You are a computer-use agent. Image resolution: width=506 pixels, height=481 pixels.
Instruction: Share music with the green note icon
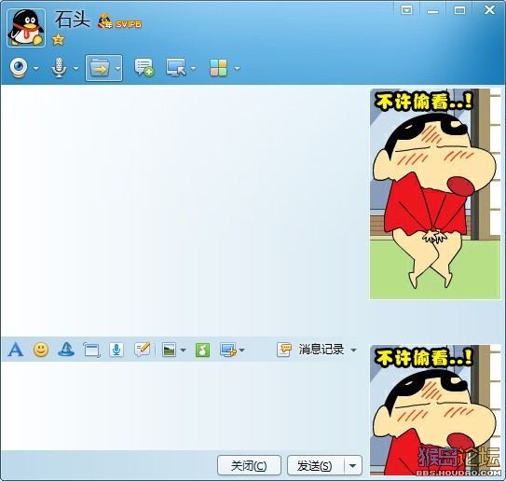coord(202,350)
